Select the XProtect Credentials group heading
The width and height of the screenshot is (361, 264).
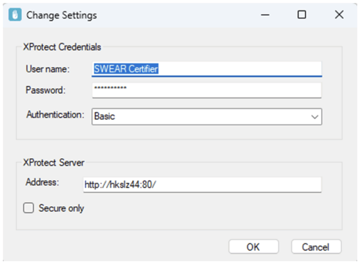click(62, 47)
